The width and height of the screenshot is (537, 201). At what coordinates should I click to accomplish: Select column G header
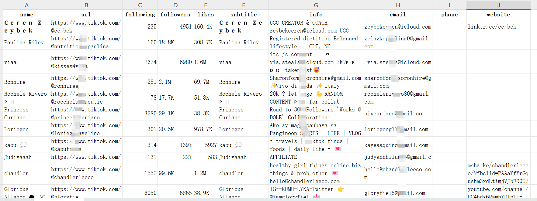316,5
